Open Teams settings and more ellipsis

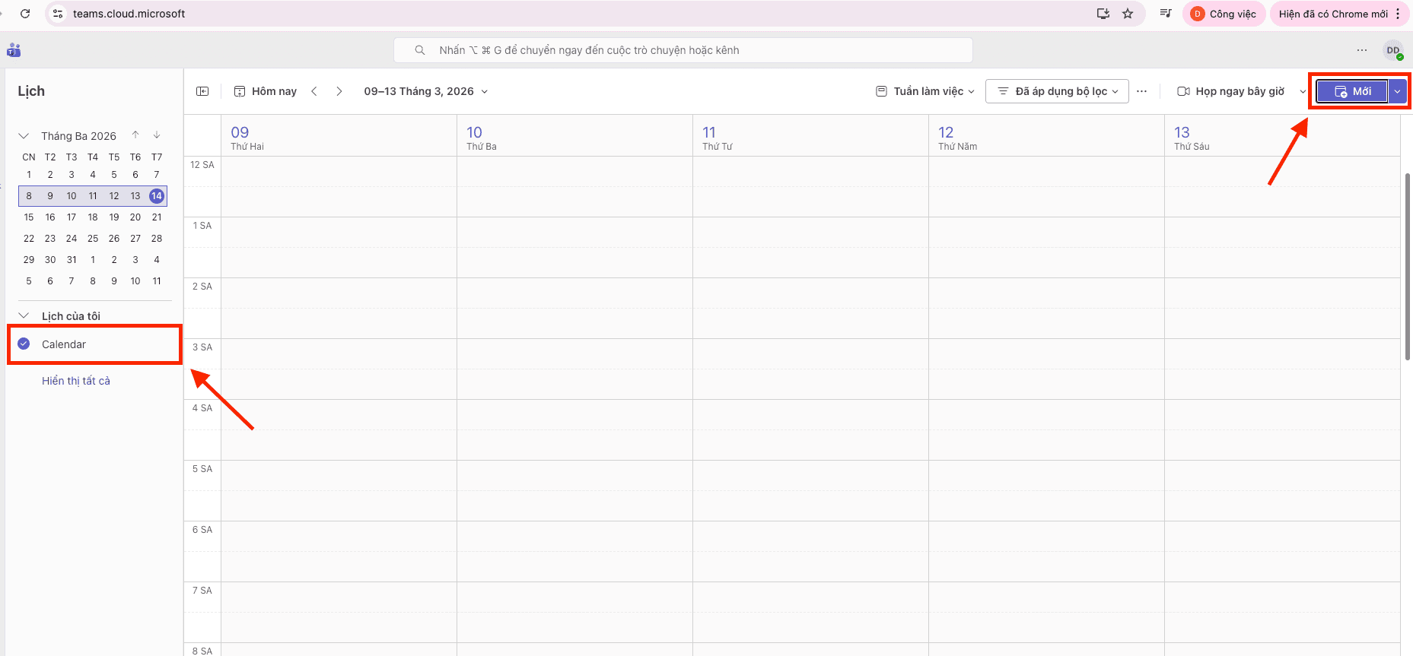click(x=1361, y=50)
